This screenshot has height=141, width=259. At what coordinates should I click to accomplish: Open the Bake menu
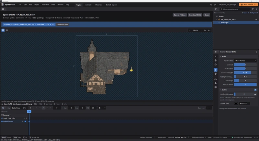pyautogui.click(x=53, y=5)
